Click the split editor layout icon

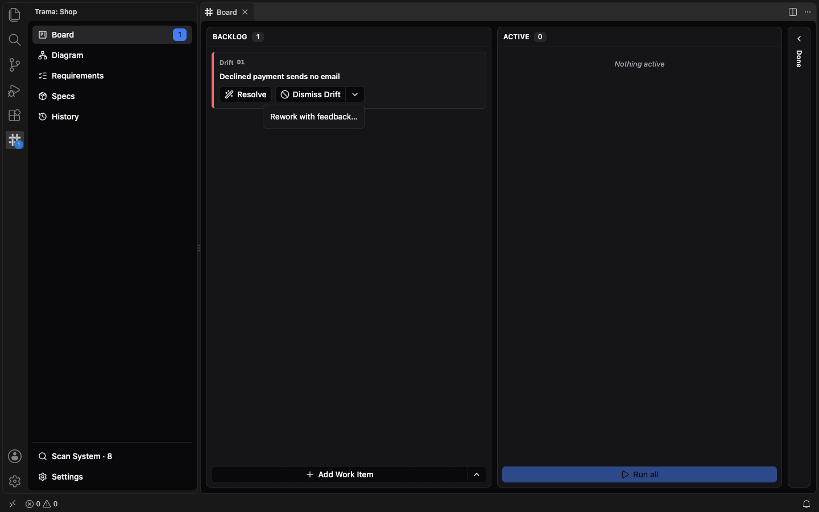click(x=793, y=12)
